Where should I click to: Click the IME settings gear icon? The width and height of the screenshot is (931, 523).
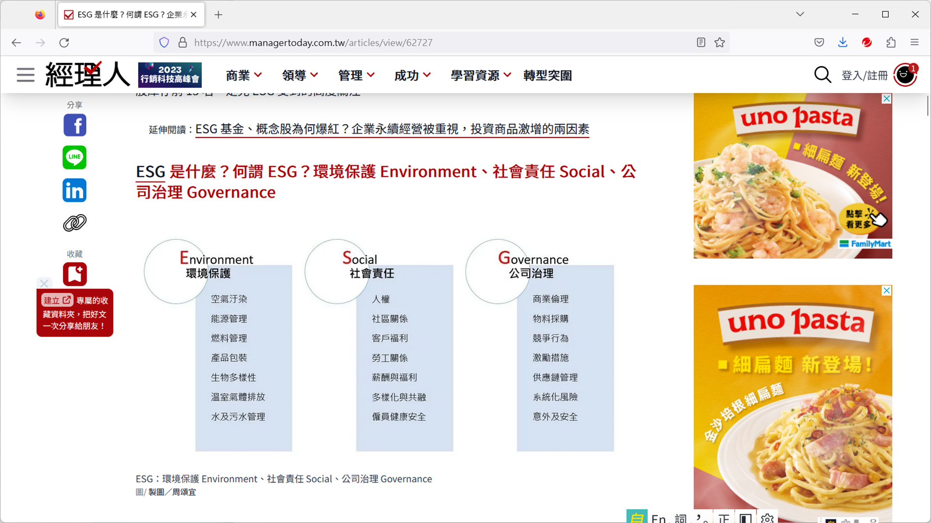point(767,519)
